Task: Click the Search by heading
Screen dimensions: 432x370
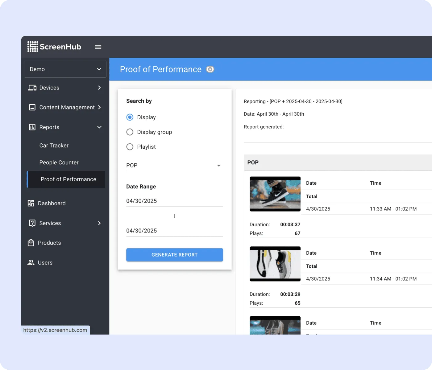Action: (x=139, y=101)
